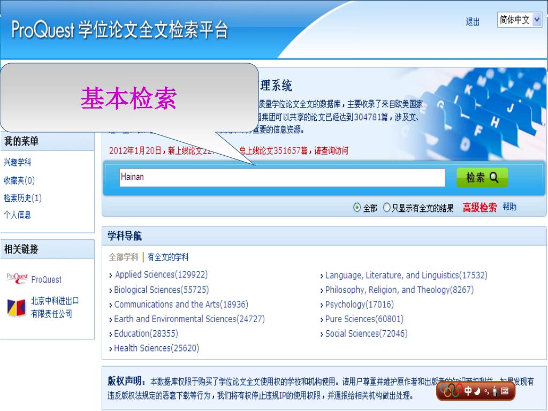Open the ProQuest related link
The image size is (548, 411).
click(x=46, y=279)
